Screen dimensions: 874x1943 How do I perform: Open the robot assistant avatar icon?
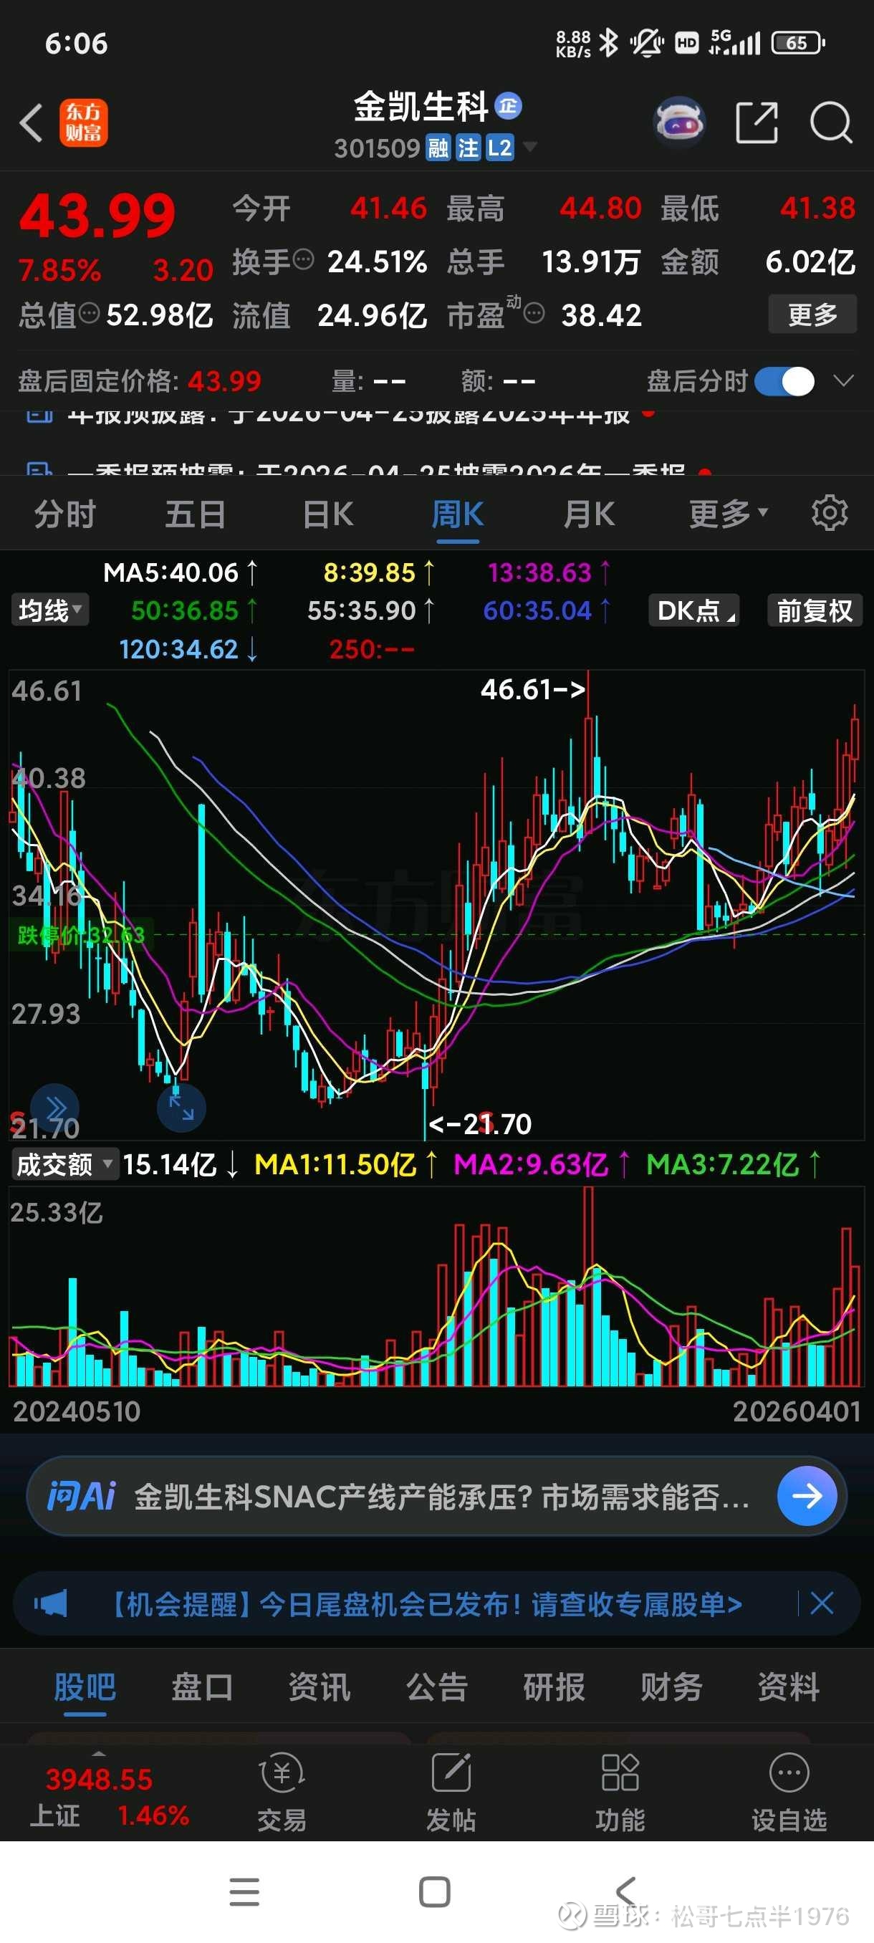point(679,122)
